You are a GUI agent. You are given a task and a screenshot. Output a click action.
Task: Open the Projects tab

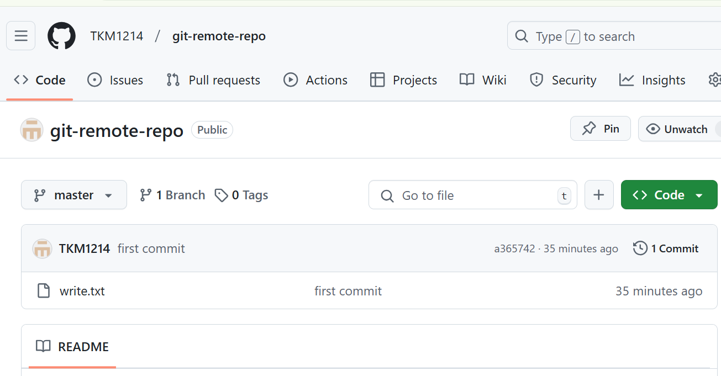pyautogui.click(x=403, y=80)
